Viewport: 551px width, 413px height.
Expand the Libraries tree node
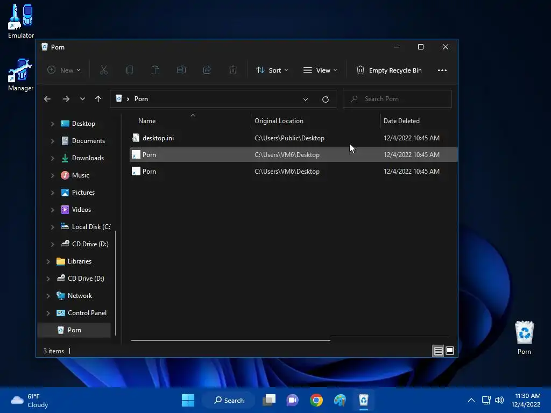tap(48, 261)
